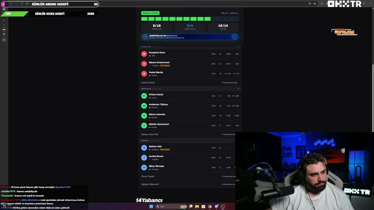The width and height of the screenshot is (374, 210).
Task: Recall Amara Diouf with Kiradan geri çağır
Action: 230,83
